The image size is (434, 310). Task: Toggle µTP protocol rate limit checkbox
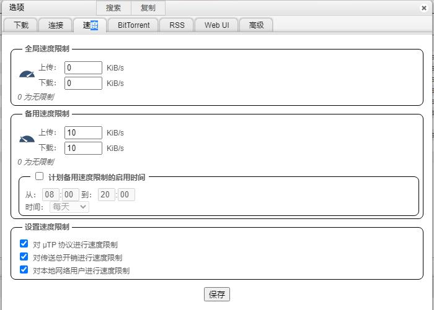[x=24, y=244]
